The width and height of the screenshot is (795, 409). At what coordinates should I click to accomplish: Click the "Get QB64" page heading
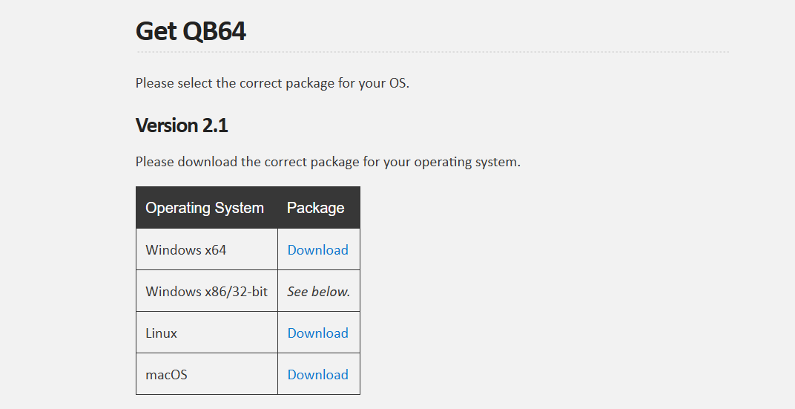click(191, 31)
